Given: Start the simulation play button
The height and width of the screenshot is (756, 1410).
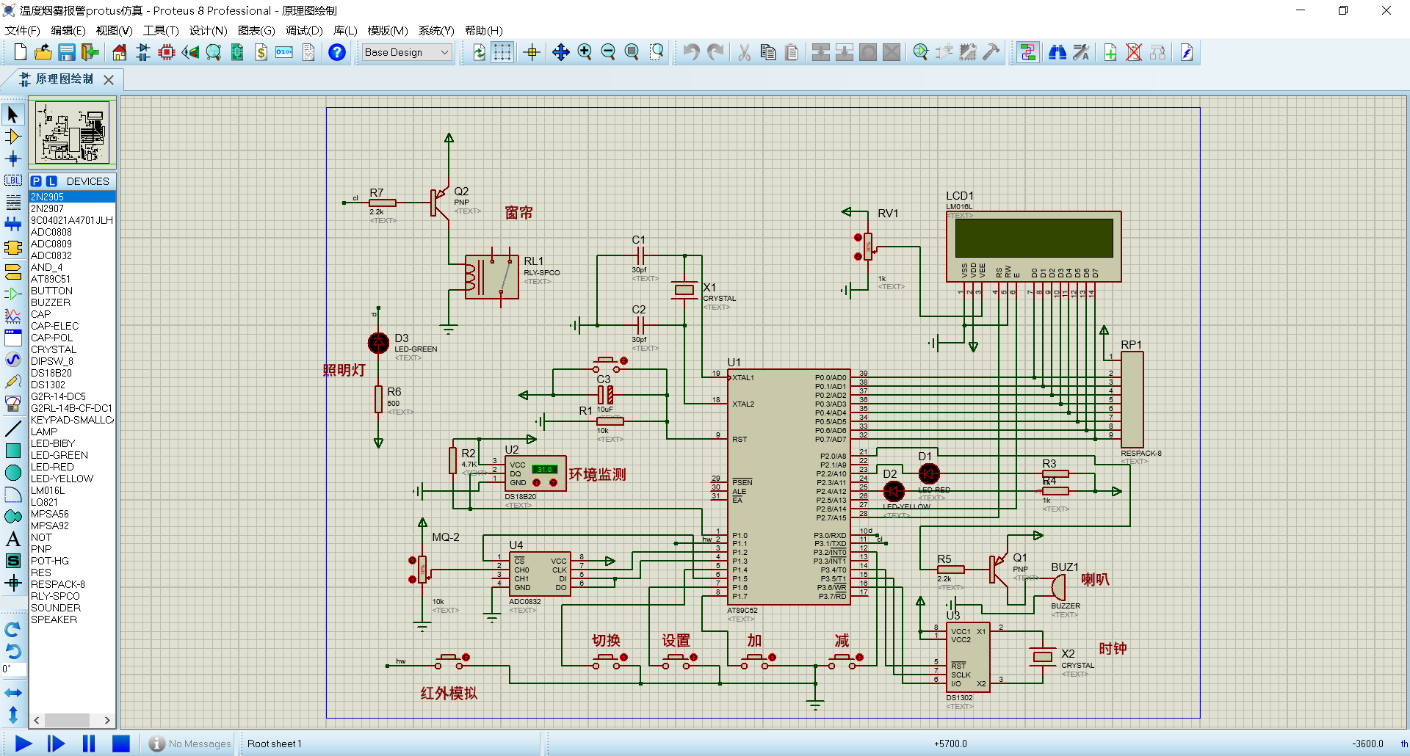Looking at the screenshot, I should pyautogui.click(x=23, y=744).
